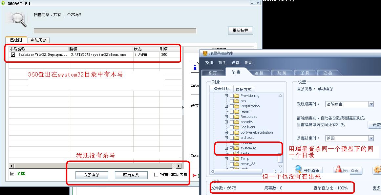Check the security folder checkbox
381x195 pixels.
click(232, 122)
